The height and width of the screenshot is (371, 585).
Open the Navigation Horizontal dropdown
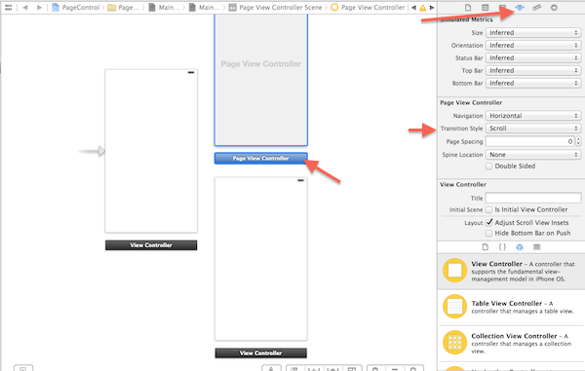533,116
